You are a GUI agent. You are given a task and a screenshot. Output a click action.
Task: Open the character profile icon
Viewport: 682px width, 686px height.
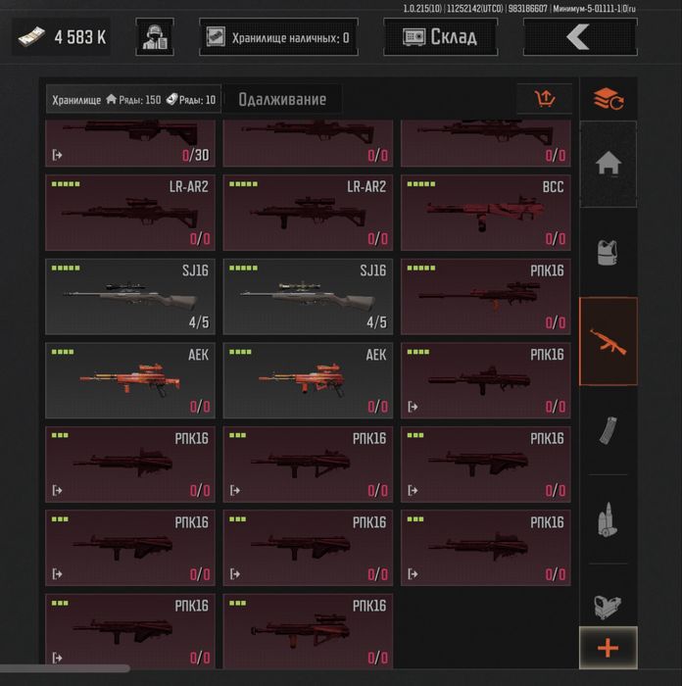155,37
